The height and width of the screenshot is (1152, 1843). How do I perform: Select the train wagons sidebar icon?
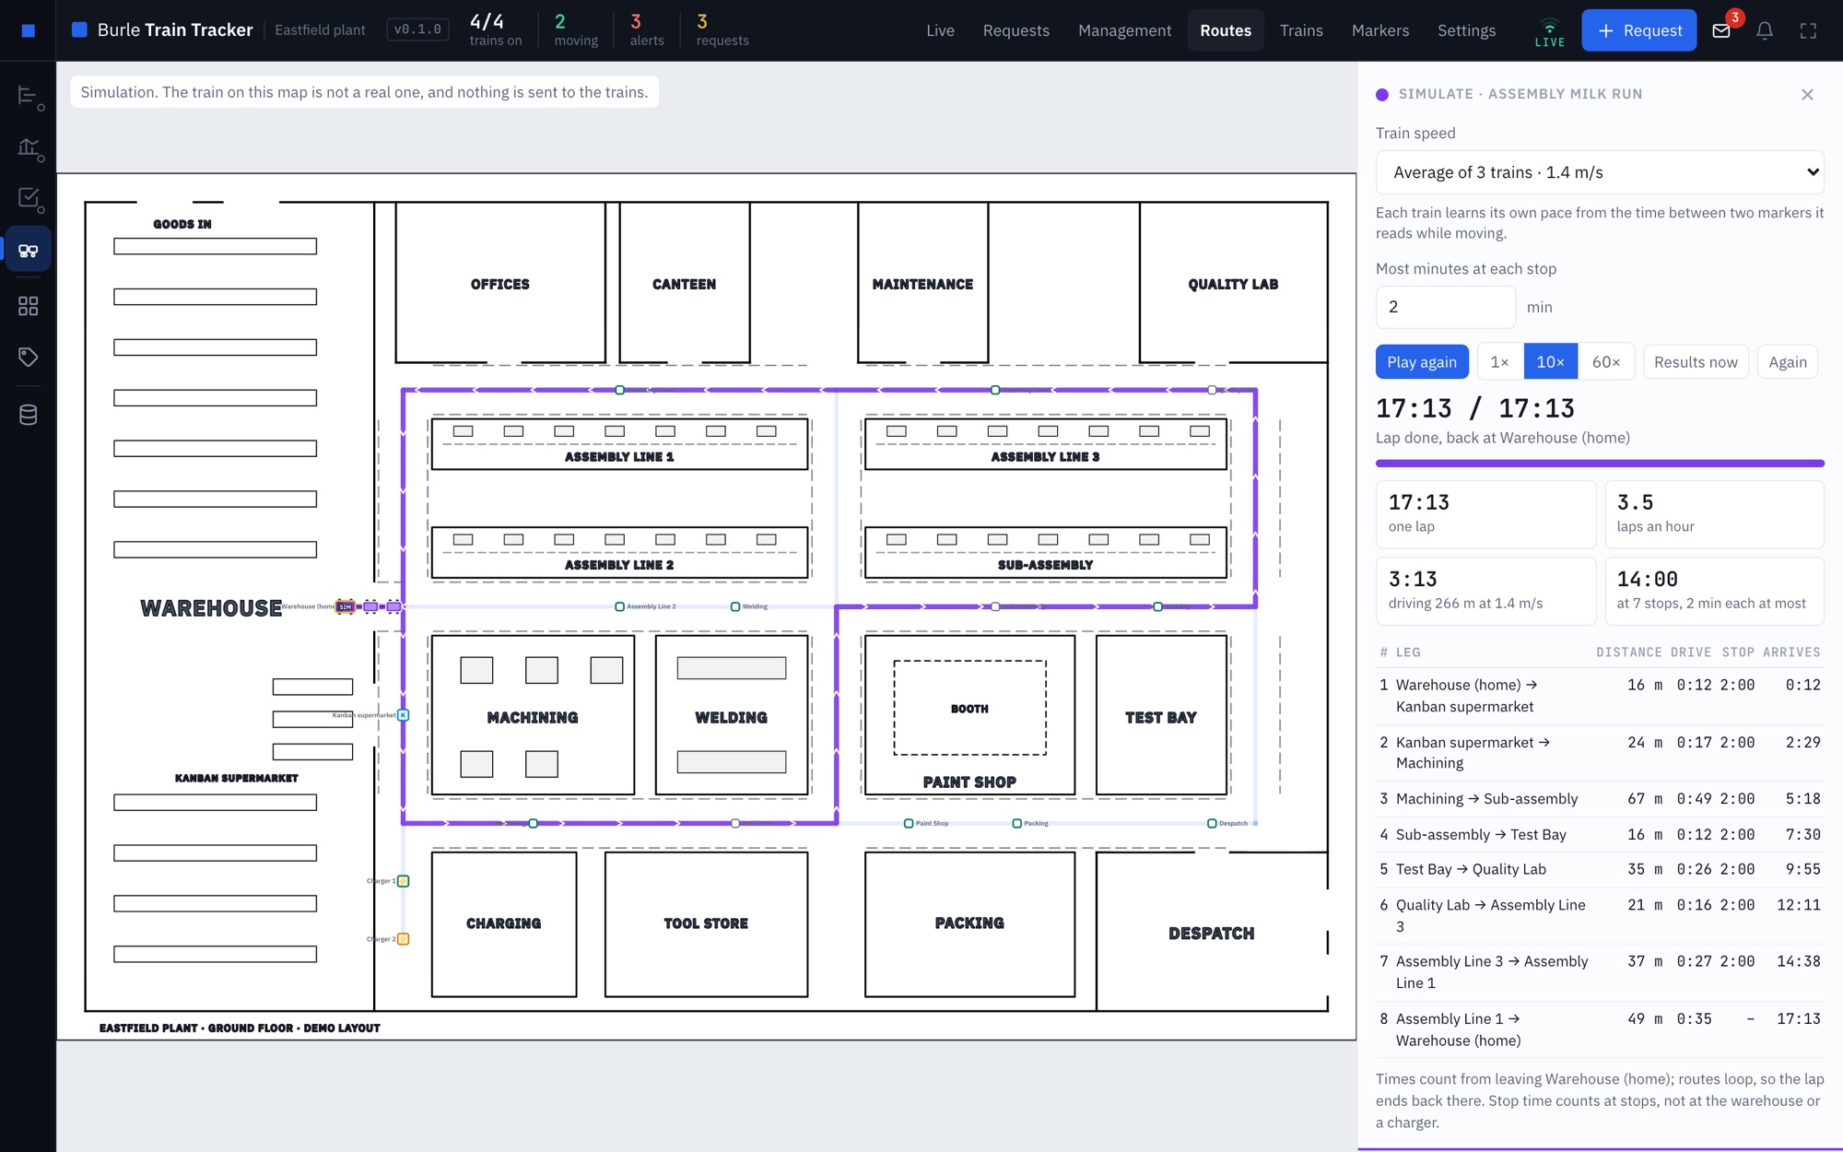(29, 250)
